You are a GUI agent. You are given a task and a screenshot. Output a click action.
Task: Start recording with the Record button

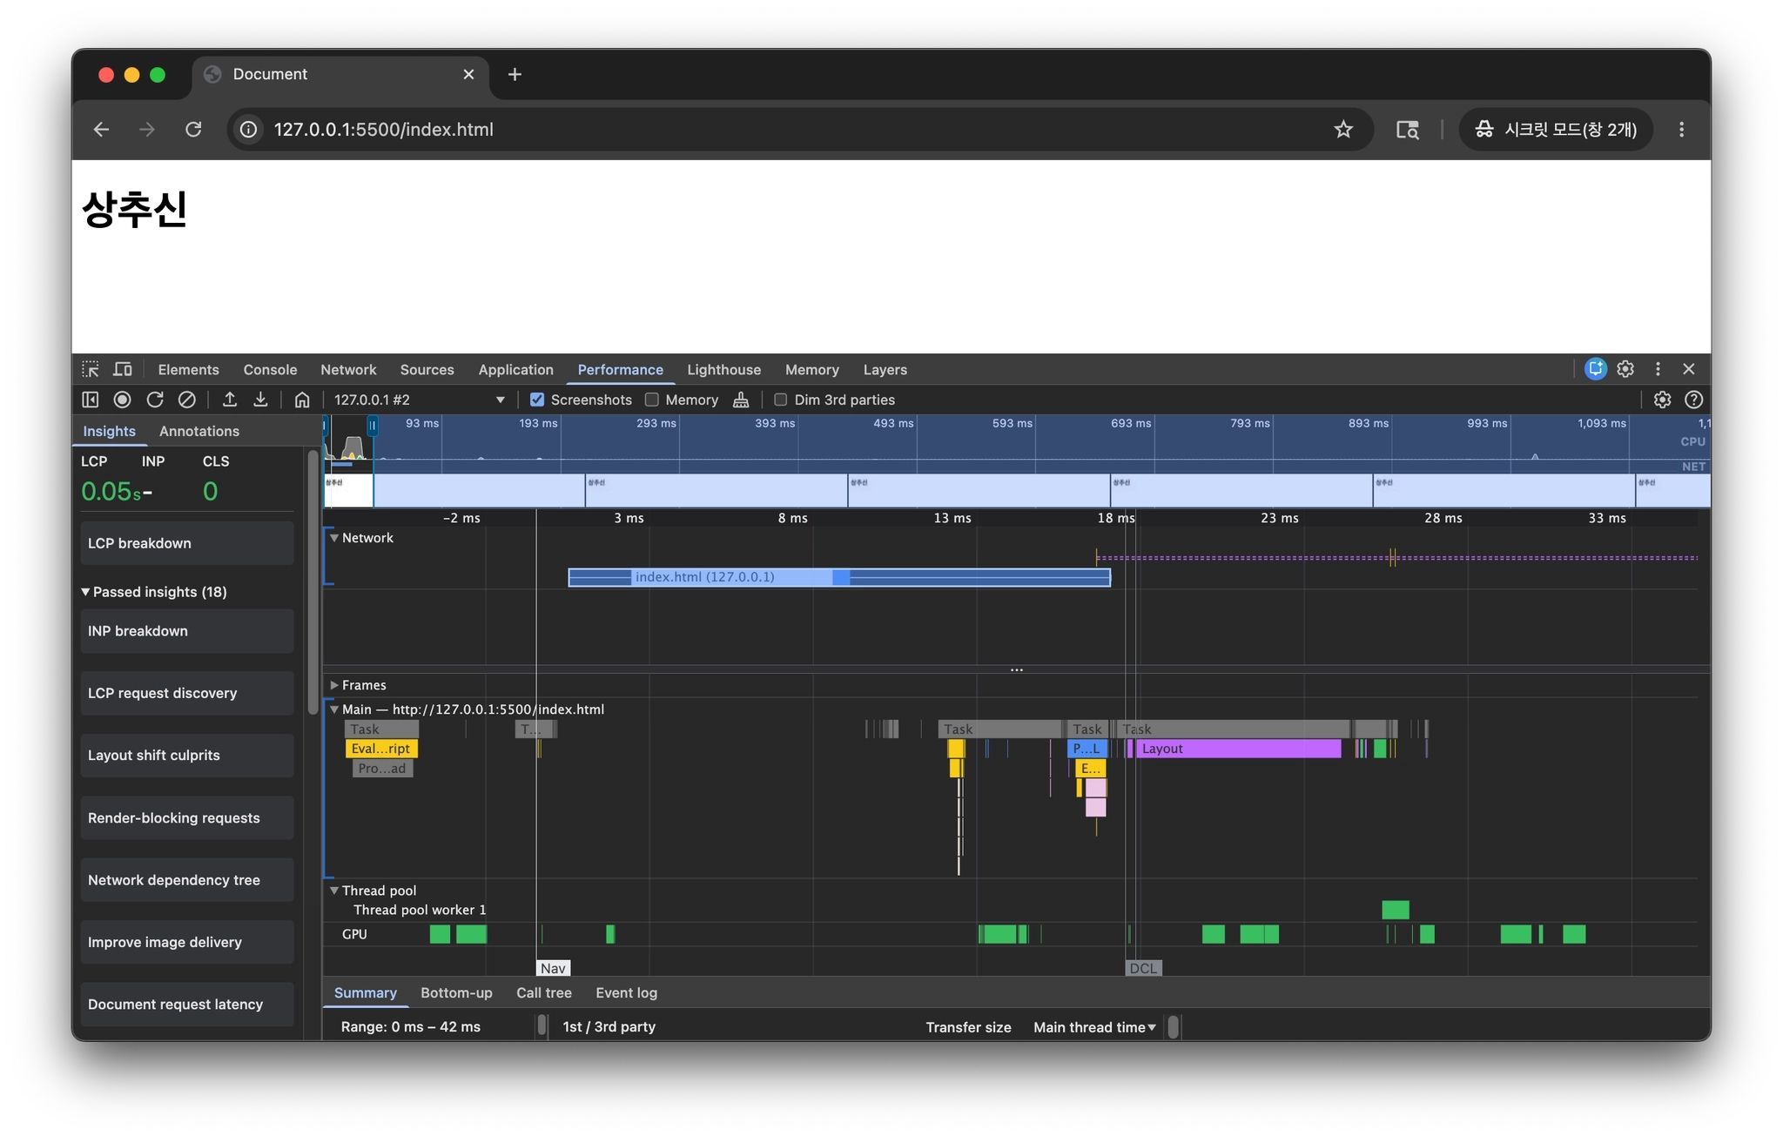point(123,400)
